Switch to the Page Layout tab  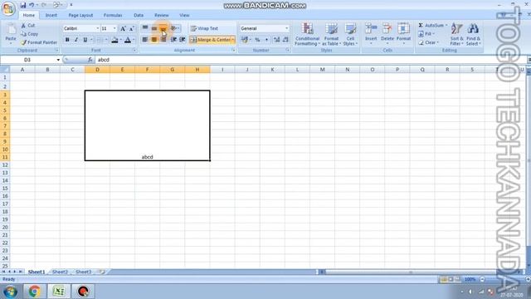[x=80, y=15]
